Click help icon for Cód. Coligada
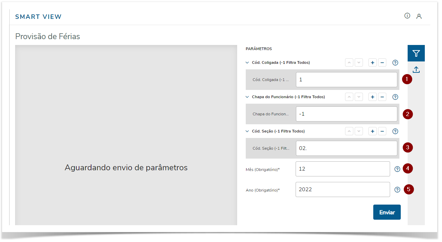 pos(395,63)
